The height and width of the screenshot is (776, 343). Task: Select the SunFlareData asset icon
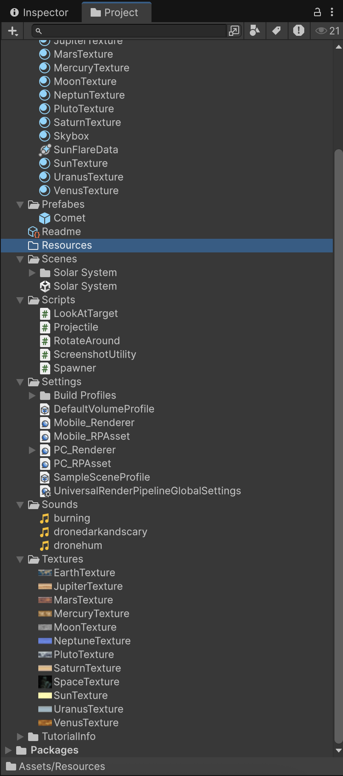point(45,150)
